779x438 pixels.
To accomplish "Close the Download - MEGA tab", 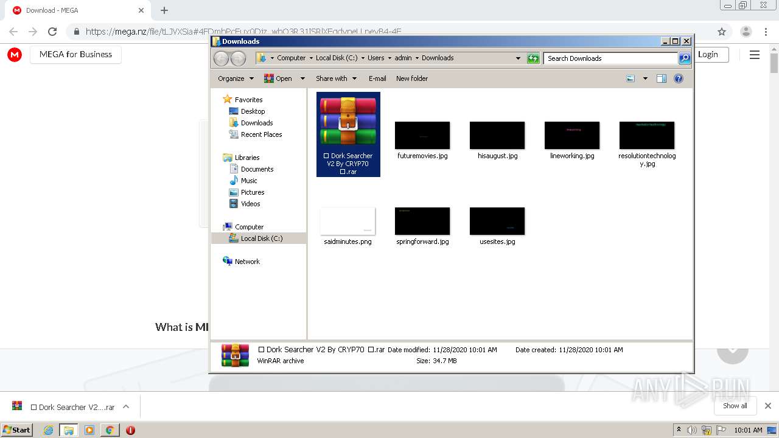I will click(141, 10).
